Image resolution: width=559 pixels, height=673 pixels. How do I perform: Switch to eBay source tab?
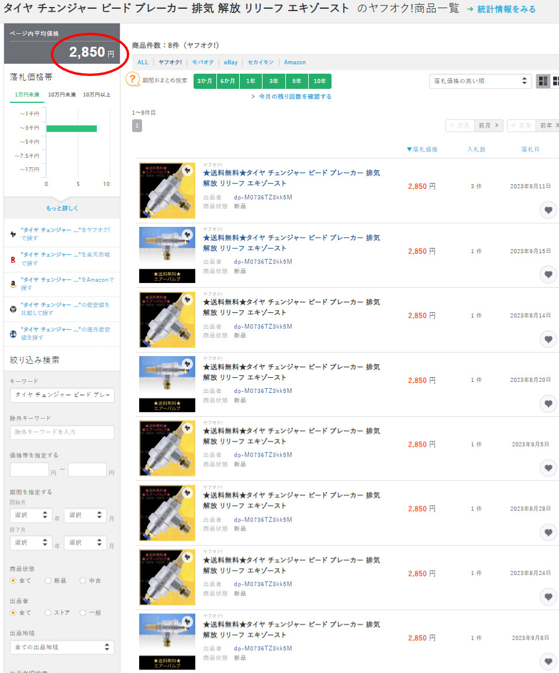point(230,62)
